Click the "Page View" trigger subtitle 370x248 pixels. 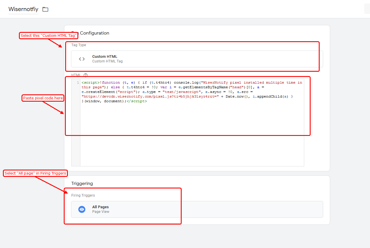(x=101, y=212)
